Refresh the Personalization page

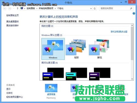(95, 9)
